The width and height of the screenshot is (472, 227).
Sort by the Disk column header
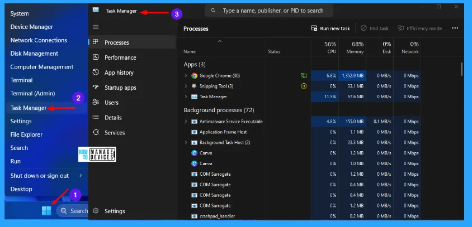tap(380, 47)
